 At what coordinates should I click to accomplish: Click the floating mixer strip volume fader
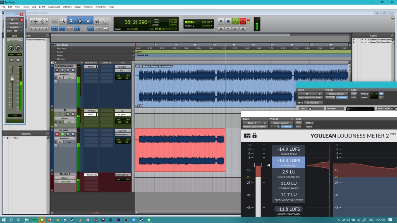coord(12,78)
